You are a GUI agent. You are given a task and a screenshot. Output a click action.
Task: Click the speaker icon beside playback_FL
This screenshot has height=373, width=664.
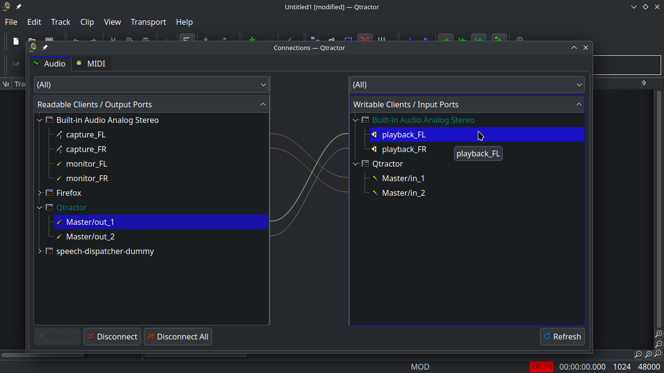coord(375,135)
